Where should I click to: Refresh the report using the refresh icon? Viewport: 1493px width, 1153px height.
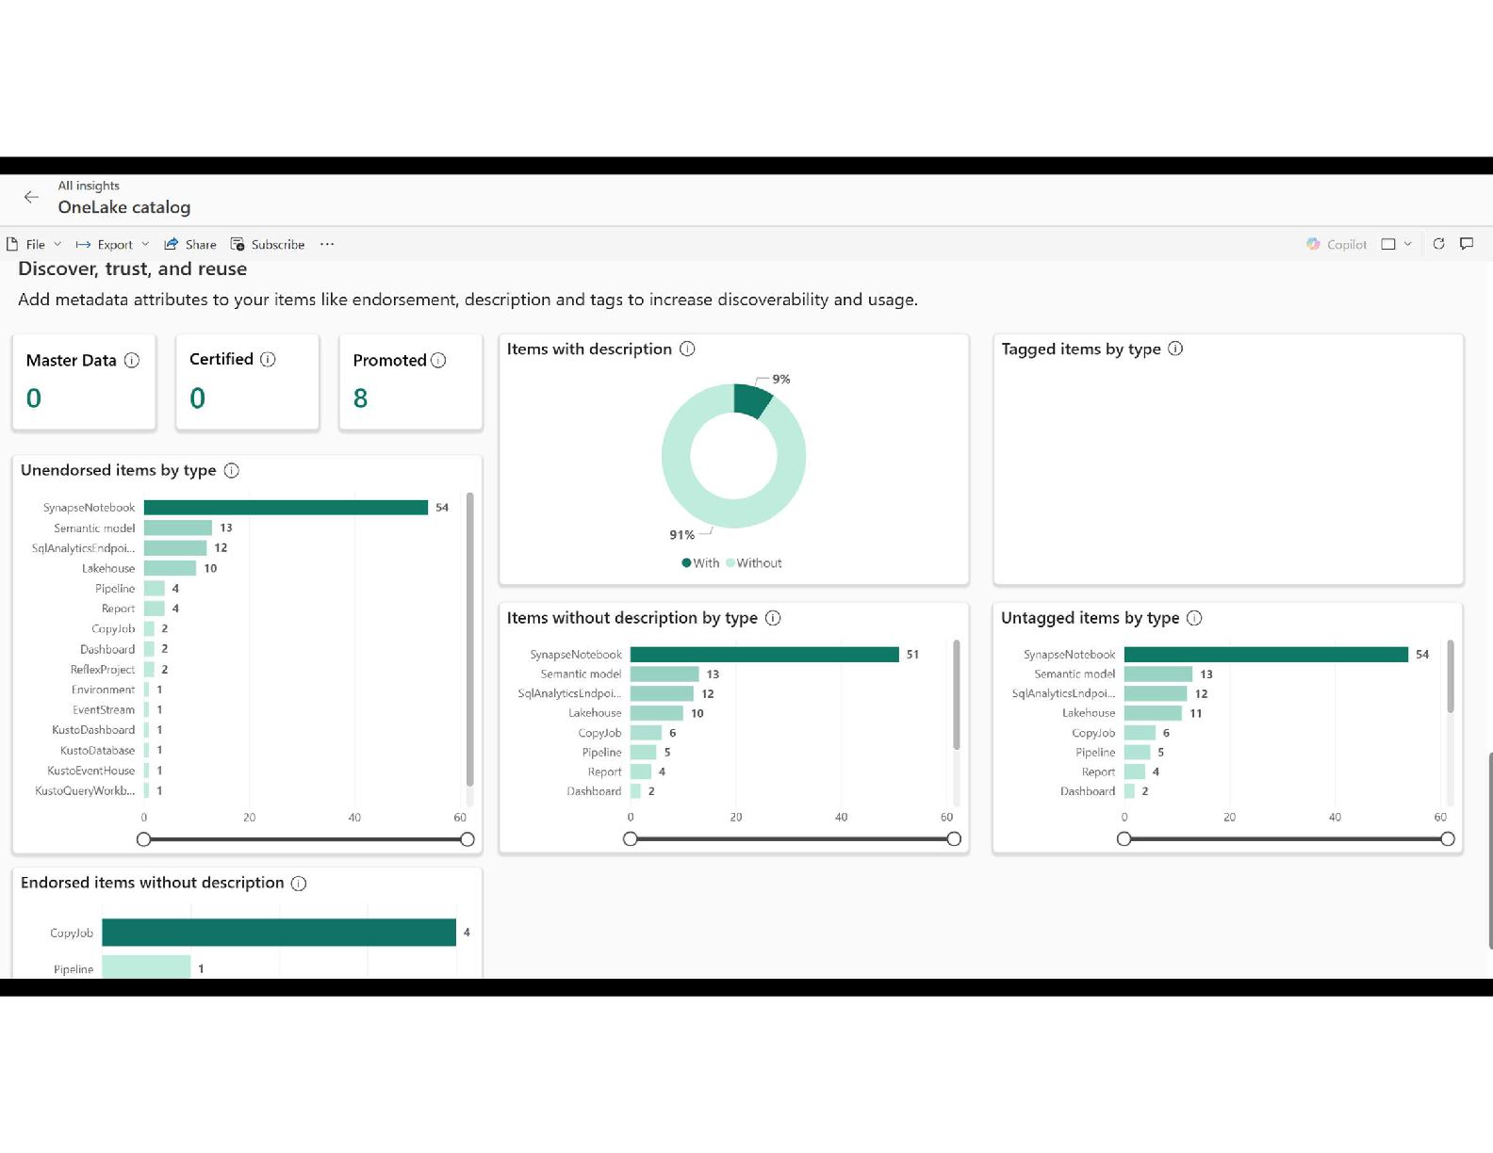(x=1439, y=244)
